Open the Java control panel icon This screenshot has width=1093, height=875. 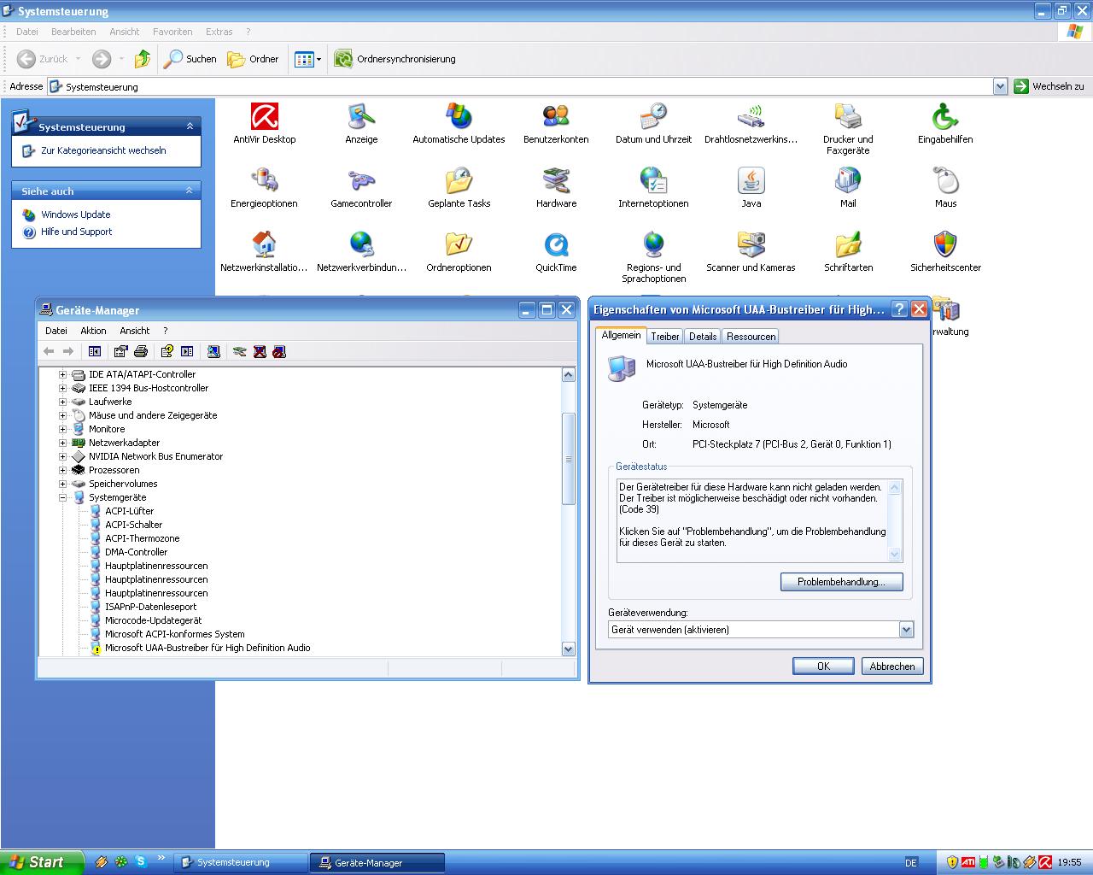751,187
